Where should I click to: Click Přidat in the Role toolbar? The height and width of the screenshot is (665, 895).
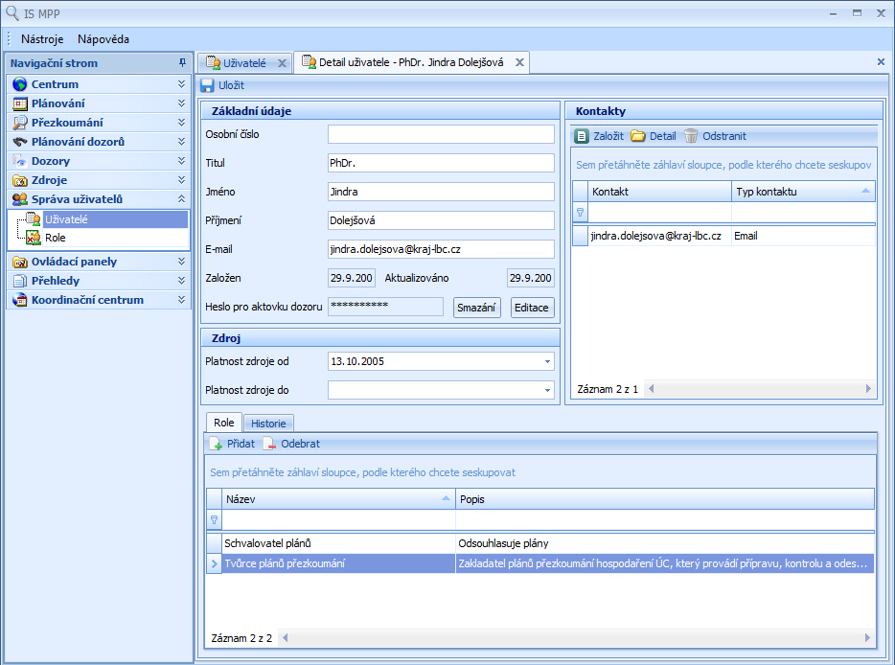click(232, 444)
